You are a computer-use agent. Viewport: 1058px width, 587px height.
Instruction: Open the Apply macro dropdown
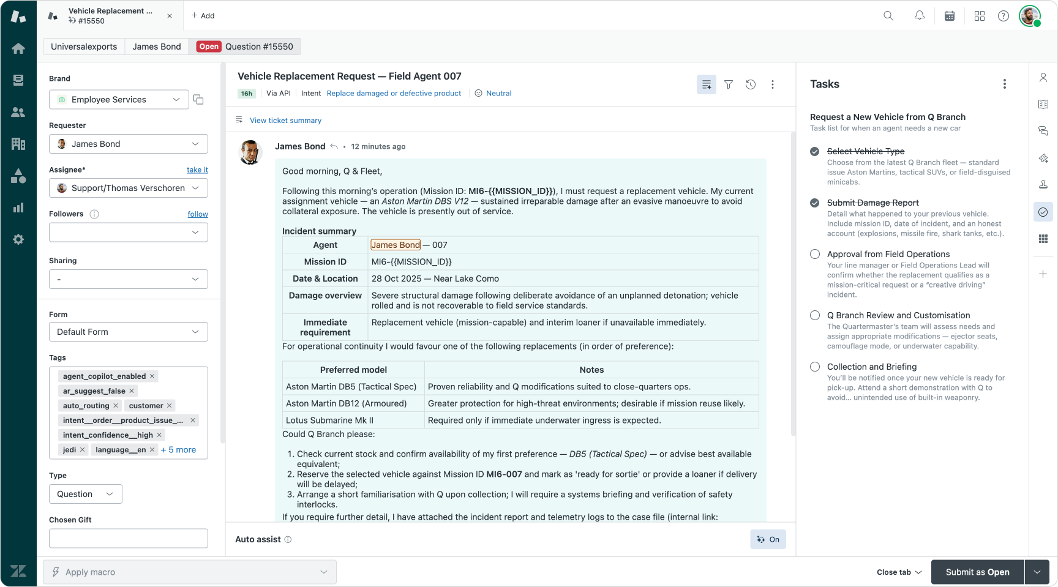(190, 572)
